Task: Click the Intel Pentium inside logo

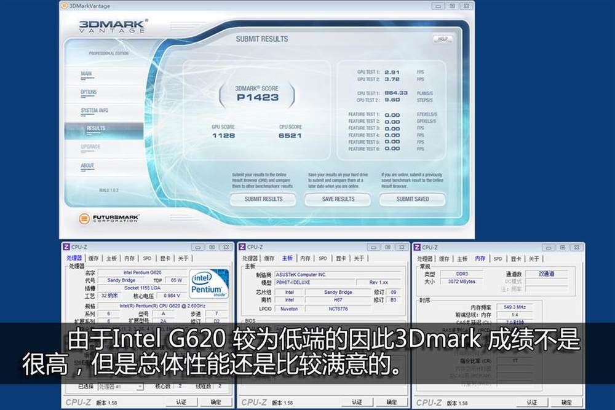Action: (x=208, y=283)
